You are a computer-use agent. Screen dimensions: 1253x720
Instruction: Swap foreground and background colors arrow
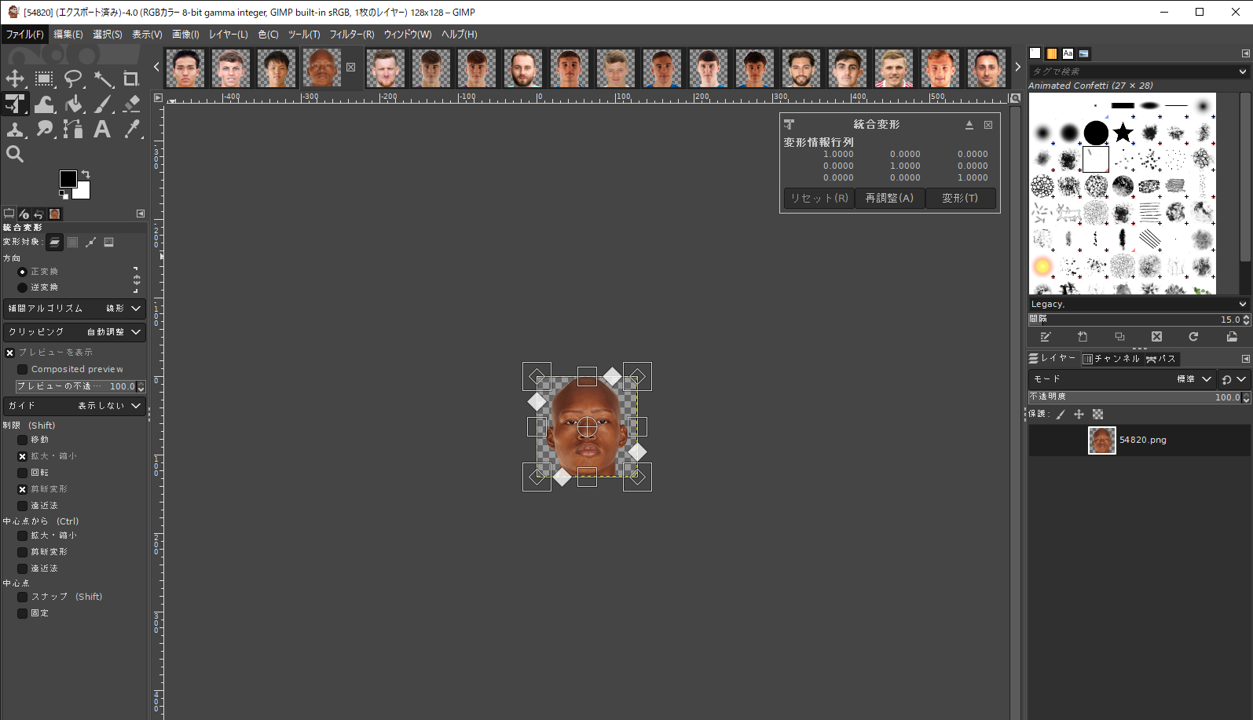pyautogui.click(x=86, y=174)
